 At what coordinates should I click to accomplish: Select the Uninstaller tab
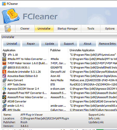tap(44, 28)
